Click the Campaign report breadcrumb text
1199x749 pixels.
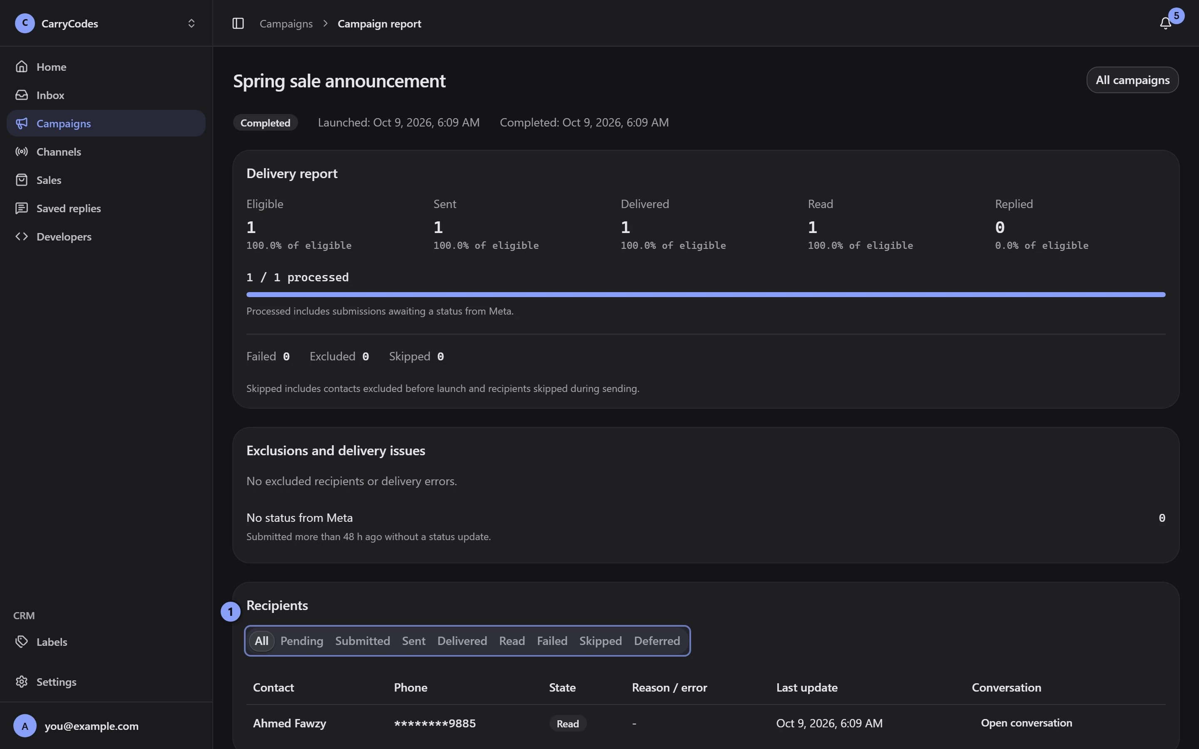pyautogui.click(x=379, y=23)
